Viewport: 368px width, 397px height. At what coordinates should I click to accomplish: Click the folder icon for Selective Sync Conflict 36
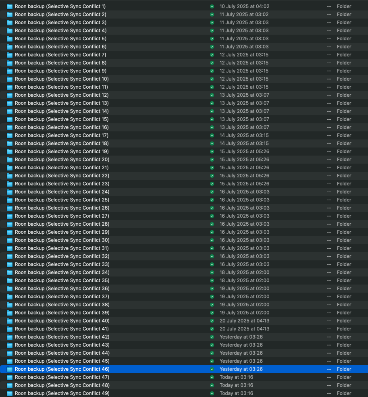click(10, 289)
